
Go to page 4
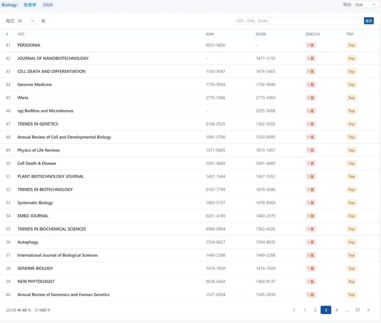click(x=337, y=310)
